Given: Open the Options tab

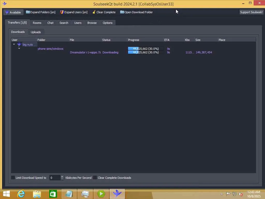Looking at the screenshot, I should pyautogui.click(x=107, y=23).
